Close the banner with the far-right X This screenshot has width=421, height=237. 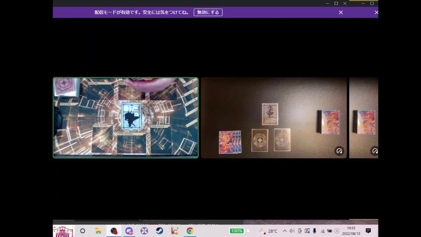[x=376, y=12]
